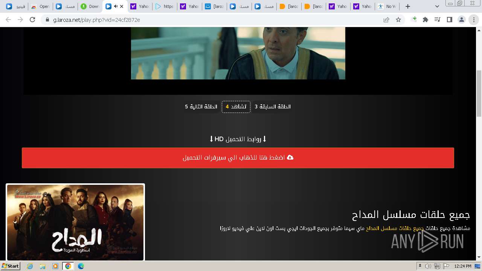482x271 pixels.
Task: Mute the active tab's speaker icon
Action: pos(115,6)
